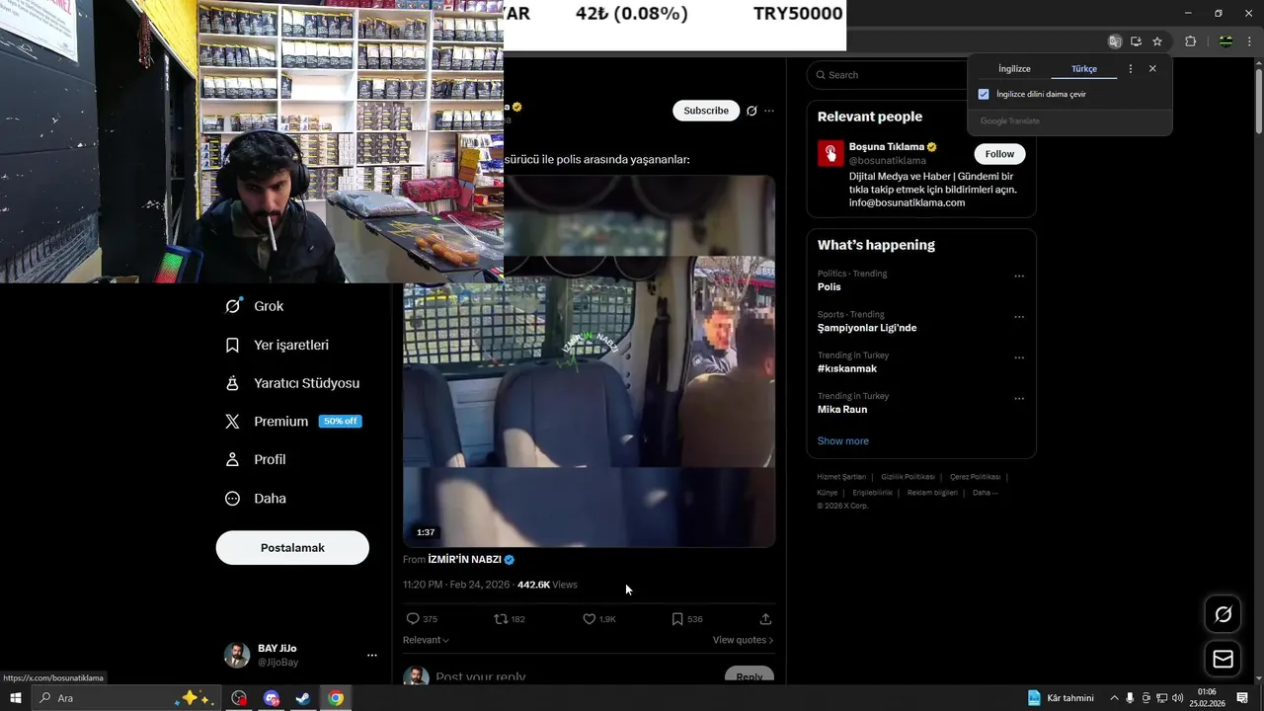Click the Postalamak post button
The width and height of the screenshot is (1264, 711).
click(x=292, y=548)
